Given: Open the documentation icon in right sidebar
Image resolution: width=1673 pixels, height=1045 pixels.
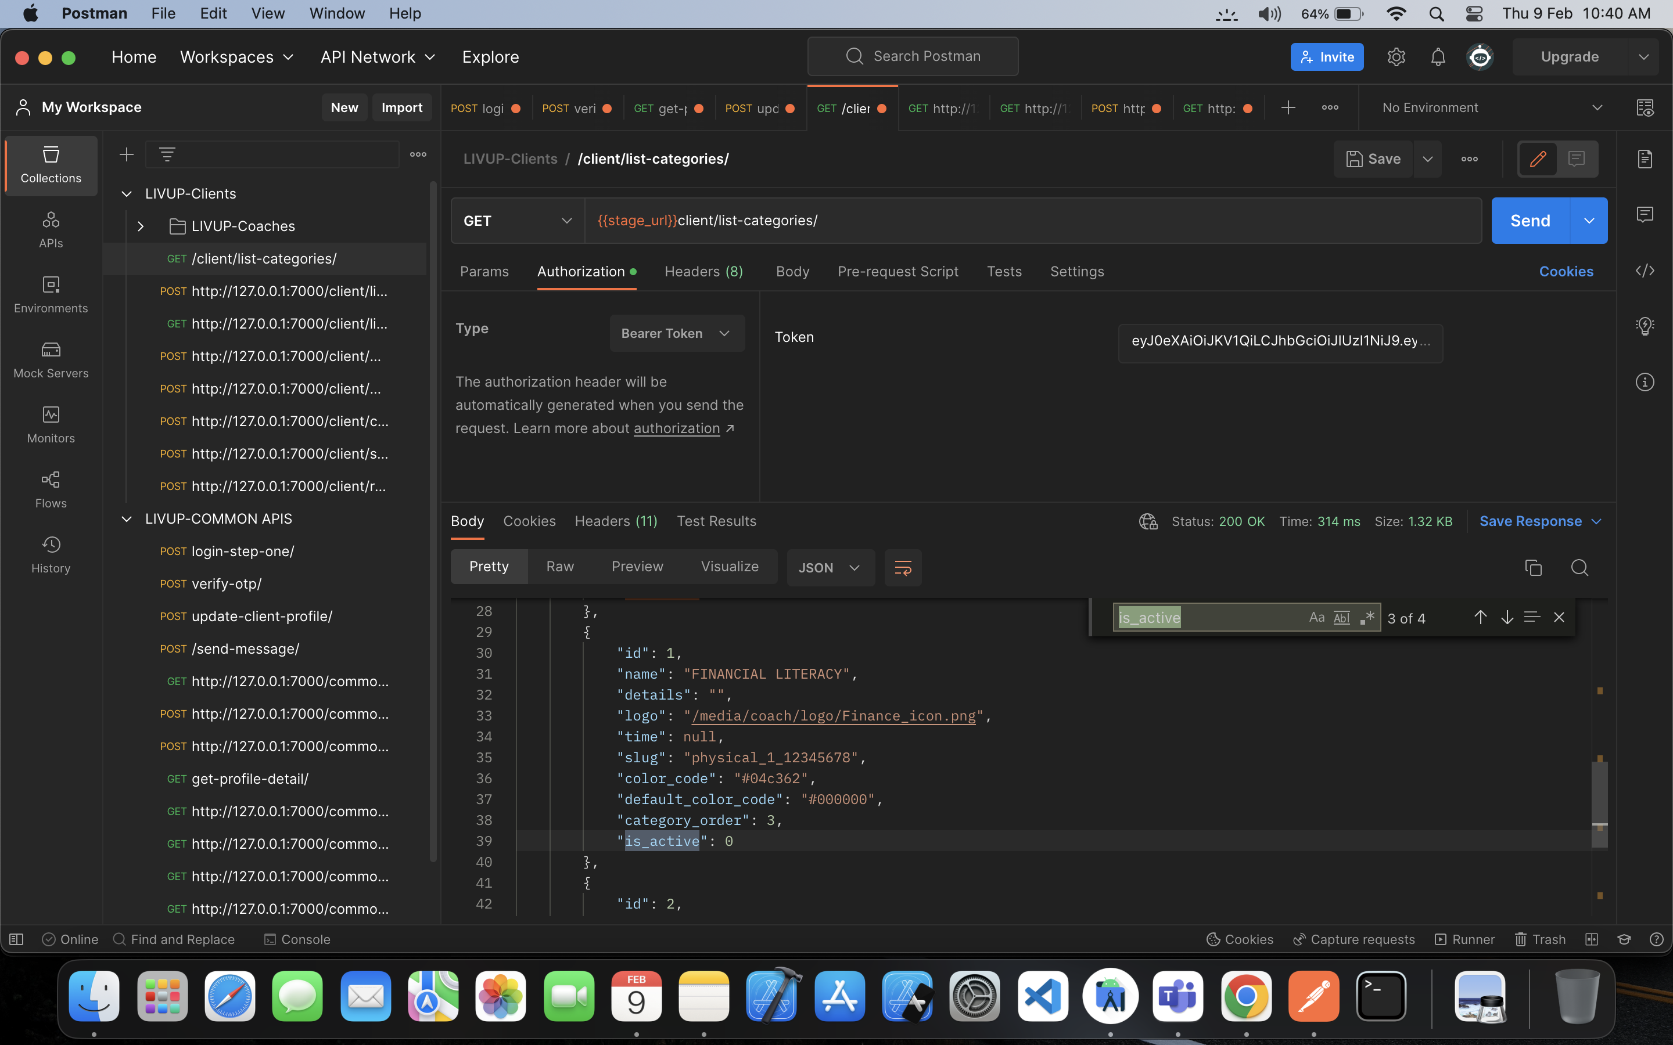Looking at the screenshot, I should pyautogui.click(x=1645, y=159).
